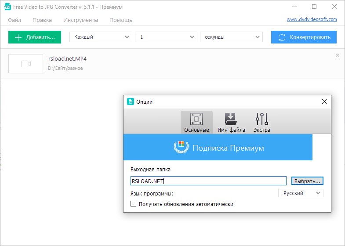Click the Выходная папка path field
Screen dimensions: 345x246
(x=208, y=181)
